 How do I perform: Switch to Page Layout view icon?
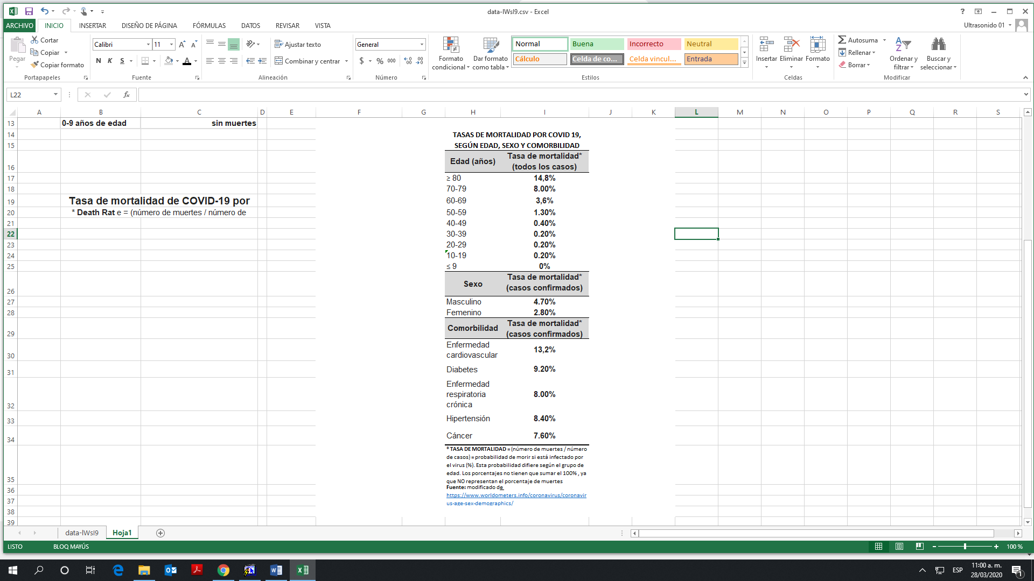(x=899, y=547)
